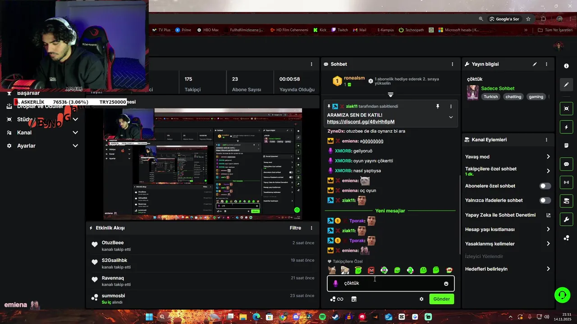Open the emoji picker in chat input

(446, 283)
